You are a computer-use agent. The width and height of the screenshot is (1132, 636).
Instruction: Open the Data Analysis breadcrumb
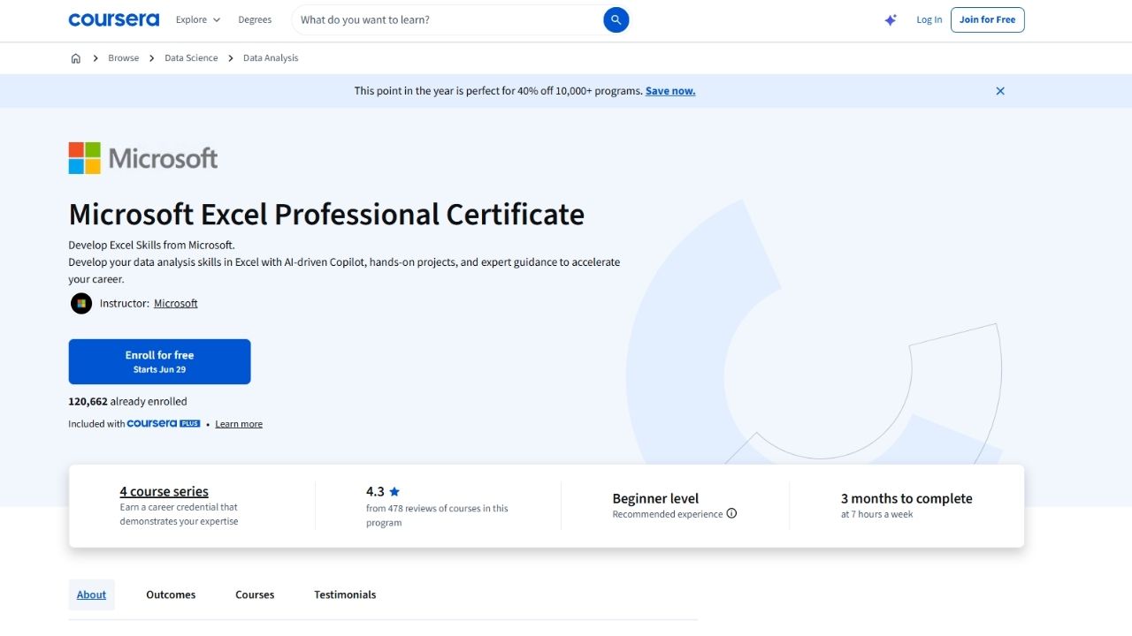coord(271,58)
